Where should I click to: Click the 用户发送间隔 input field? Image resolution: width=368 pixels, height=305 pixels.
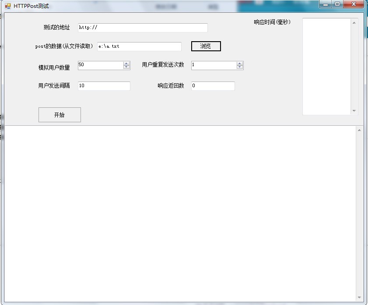[104, 86]
